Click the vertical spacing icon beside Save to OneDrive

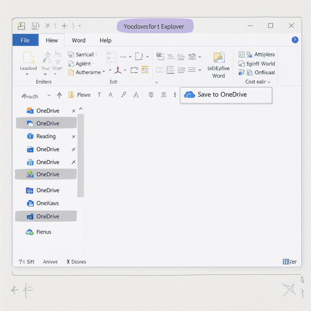click(x=175, y=95)
